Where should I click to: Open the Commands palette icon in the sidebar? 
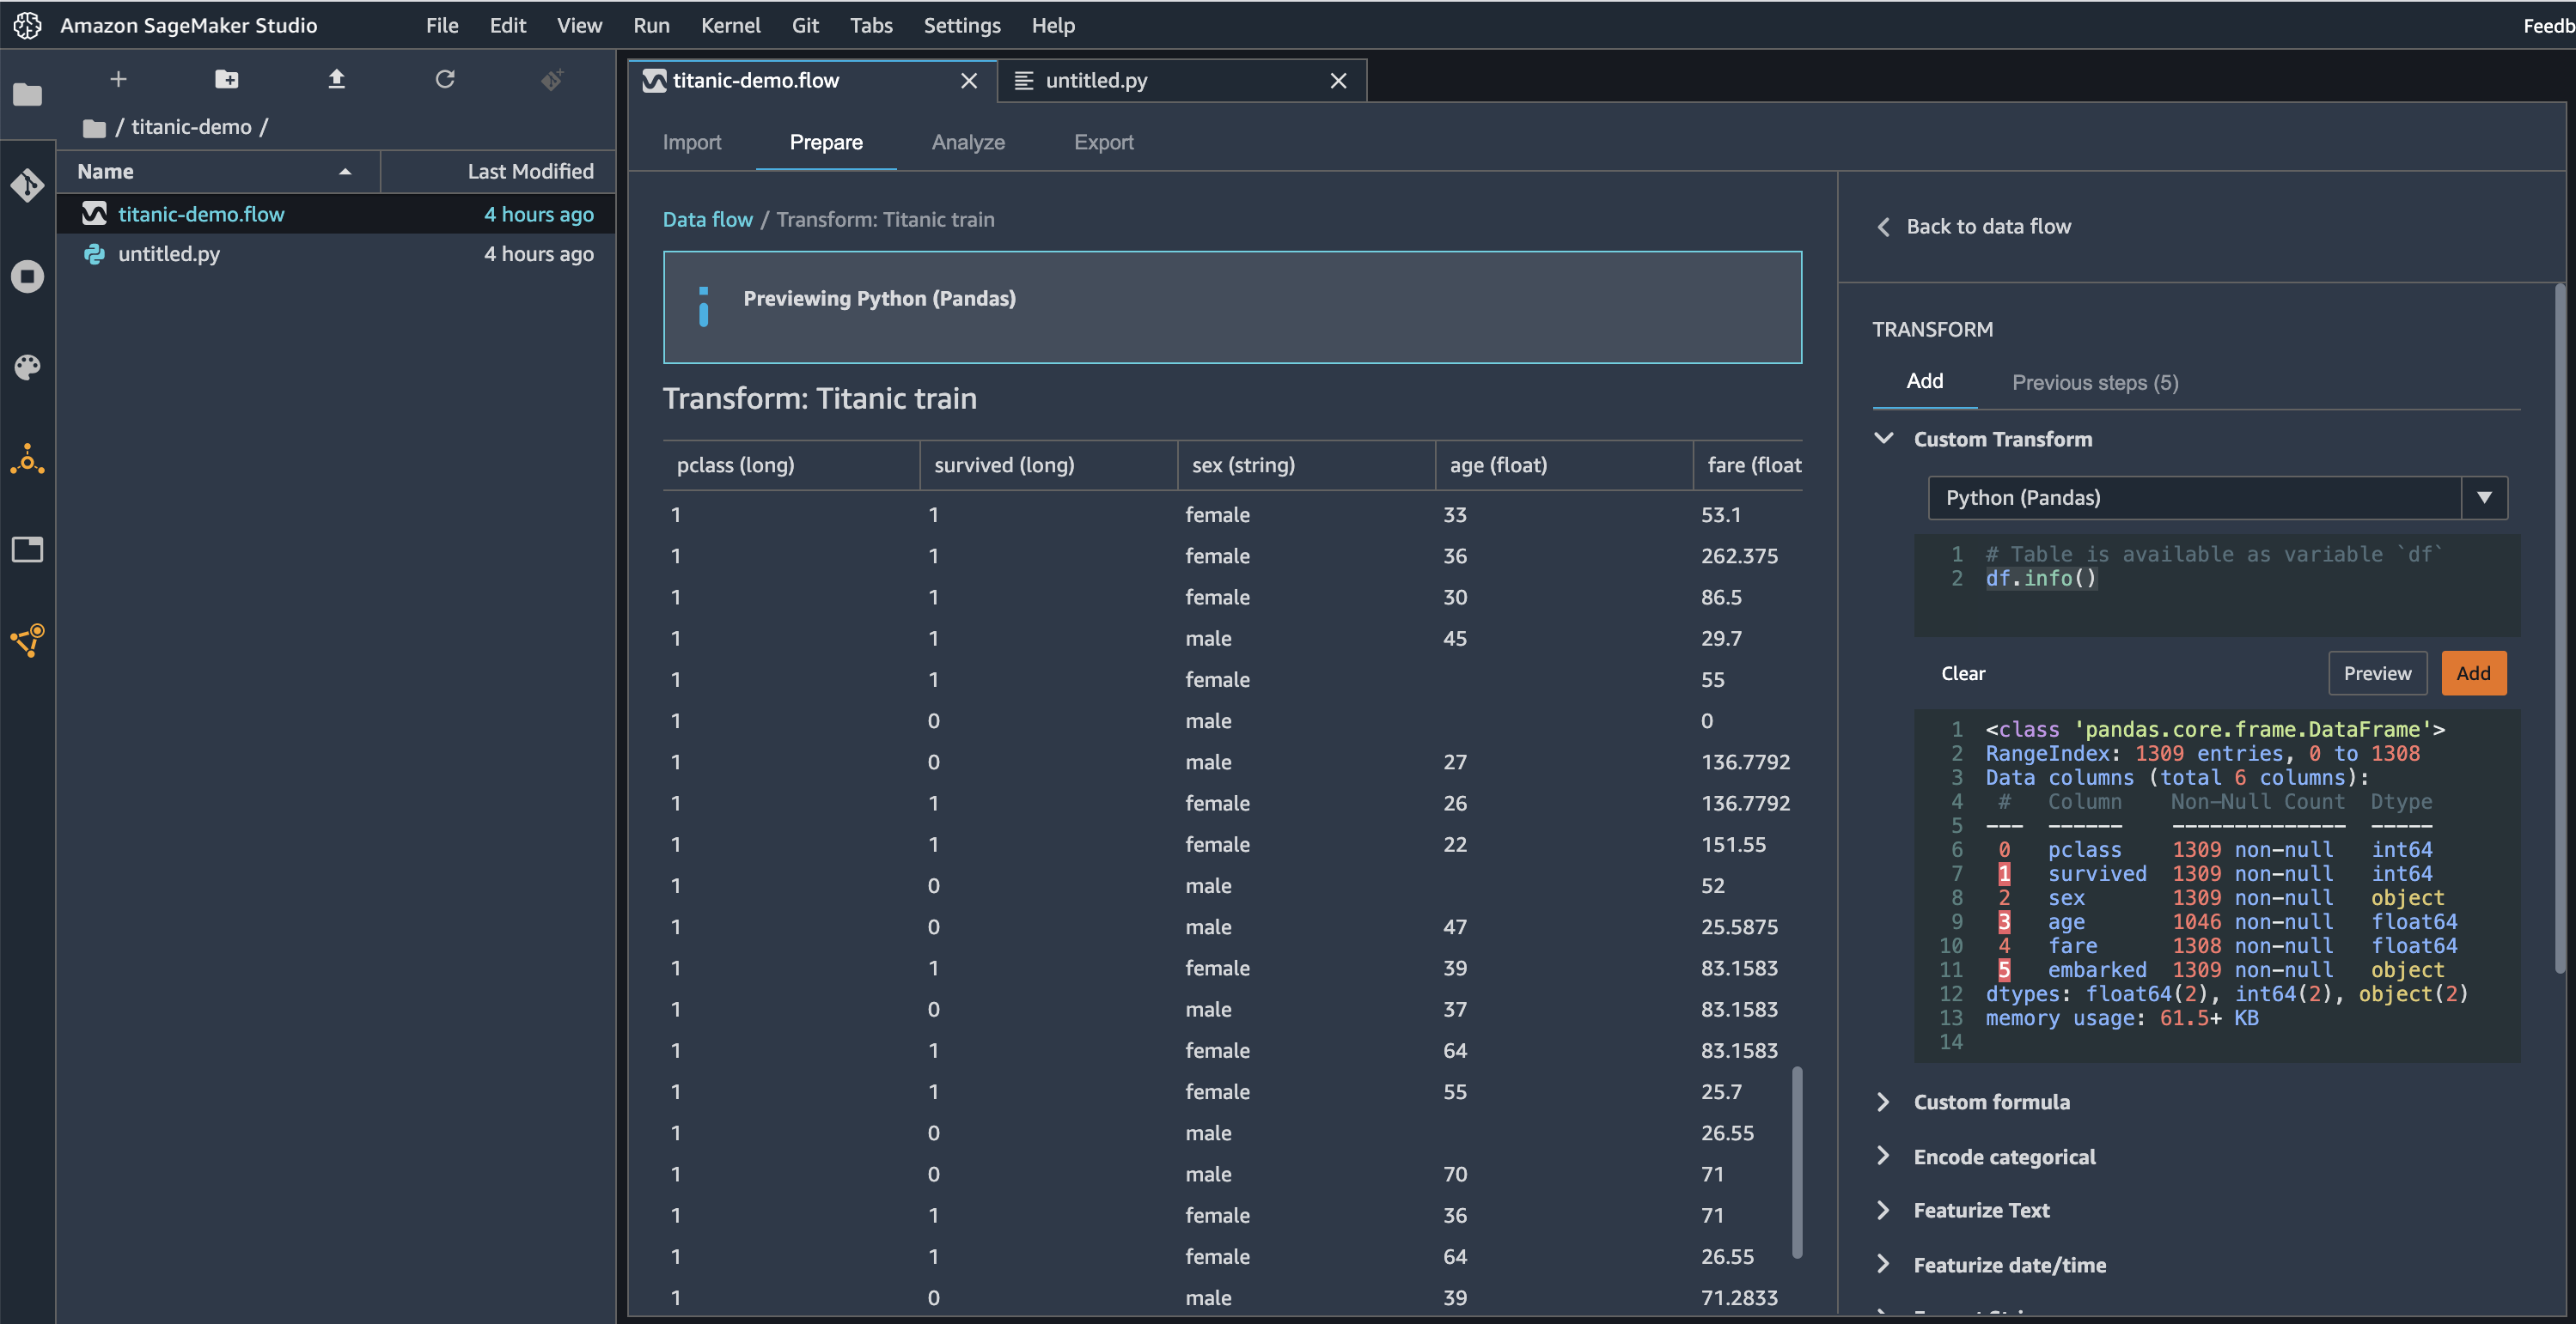tap(27, 367)
